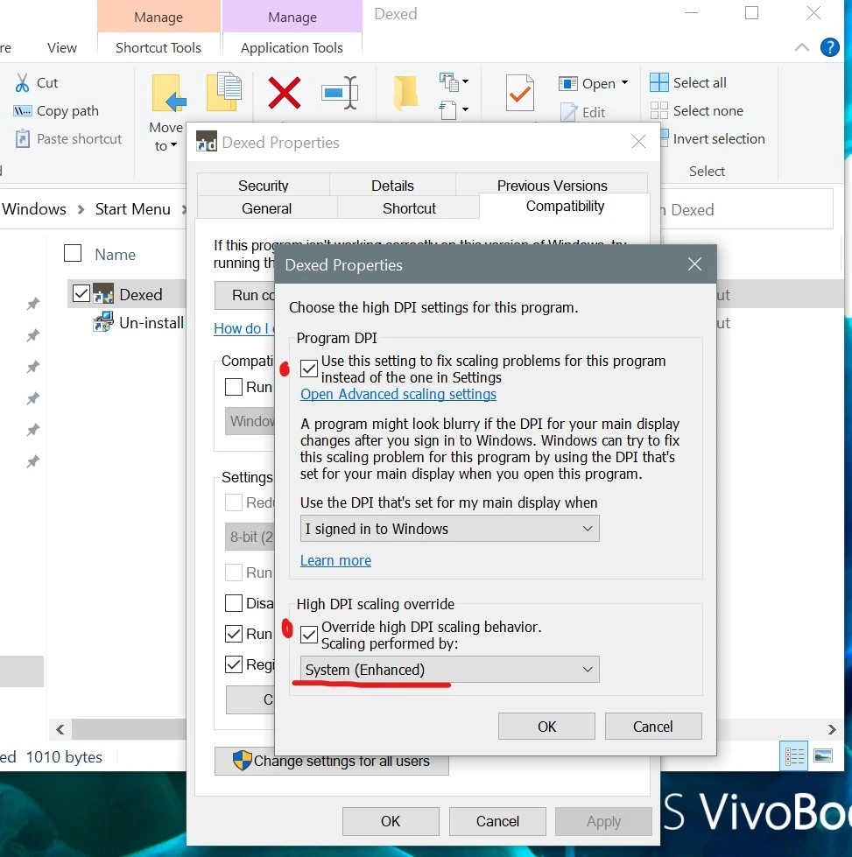Click the Un-install shortcut file icon
Screen dimensions: 852x857
click(x=102, y=322)
